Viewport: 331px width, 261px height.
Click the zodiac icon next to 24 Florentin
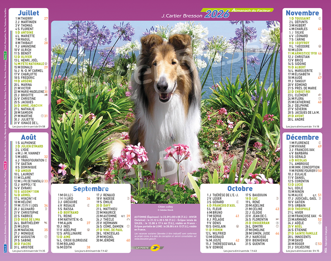[277, 219]
